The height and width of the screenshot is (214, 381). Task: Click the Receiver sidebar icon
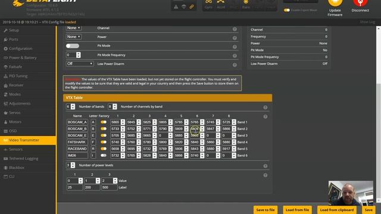[x=5, y=85]
